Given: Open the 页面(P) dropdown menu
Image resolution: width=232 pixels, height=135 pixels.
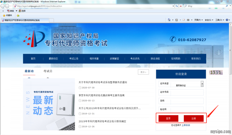Looking at the screenshot, I should 198,20.
